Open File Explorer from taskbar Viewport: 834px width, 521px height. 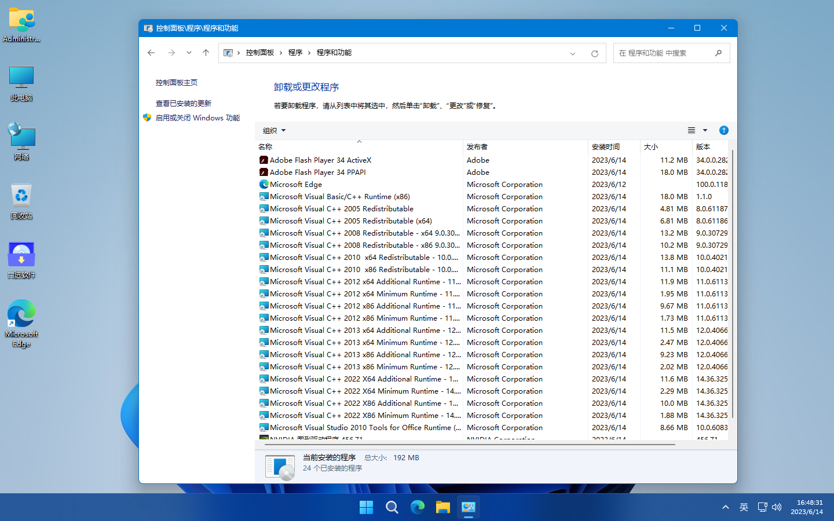pos(443,508)
